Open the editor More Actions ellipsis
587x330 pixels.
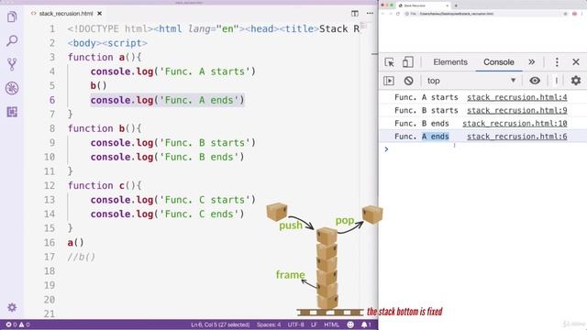pos(370,14)
